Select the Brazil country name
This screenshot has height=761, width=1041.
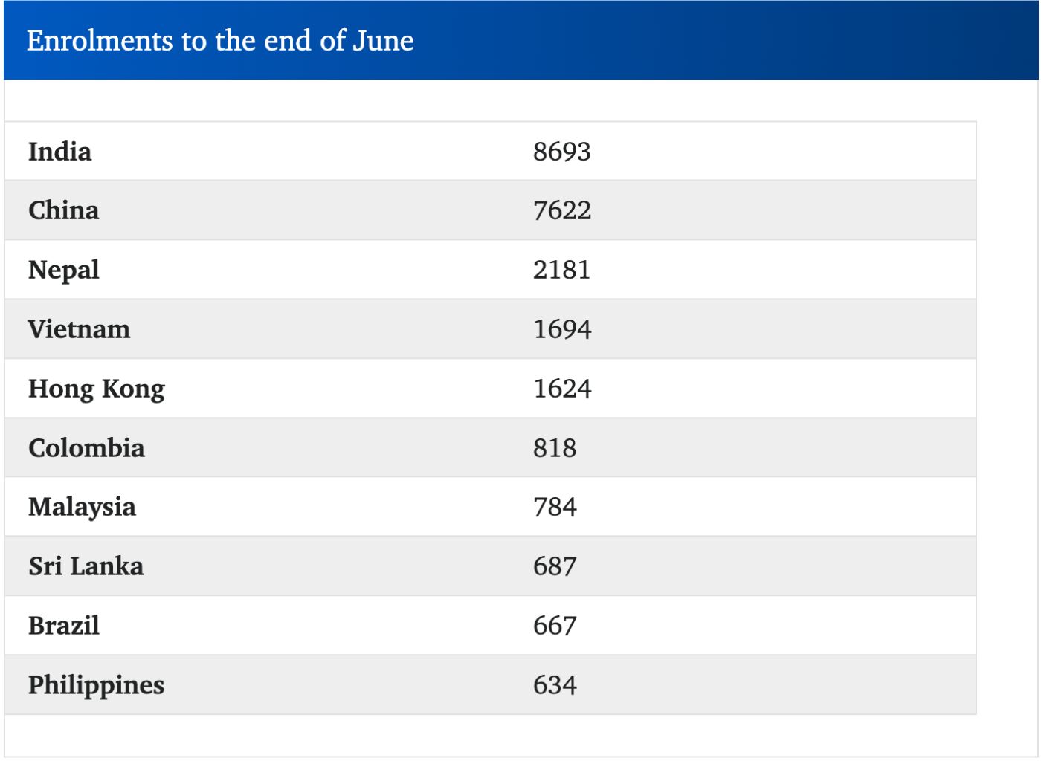[64, 626]
